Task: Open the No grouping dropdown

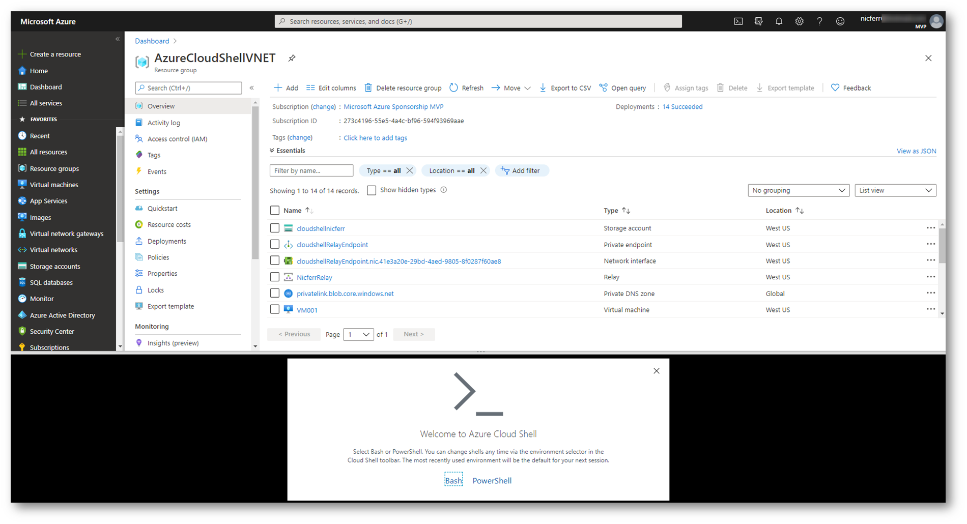Action: coord(799,190)
